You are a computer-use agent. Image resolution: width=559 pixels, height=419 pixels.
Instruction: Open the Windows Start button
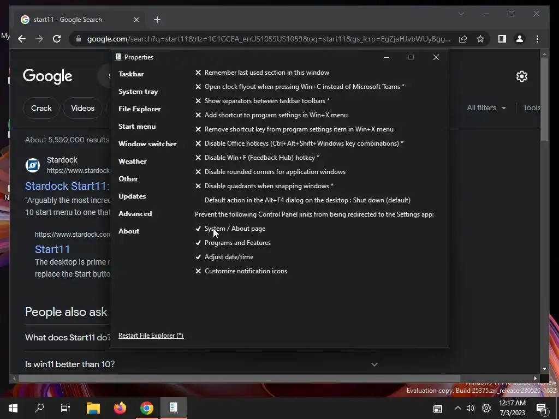(x=13, y=408)
